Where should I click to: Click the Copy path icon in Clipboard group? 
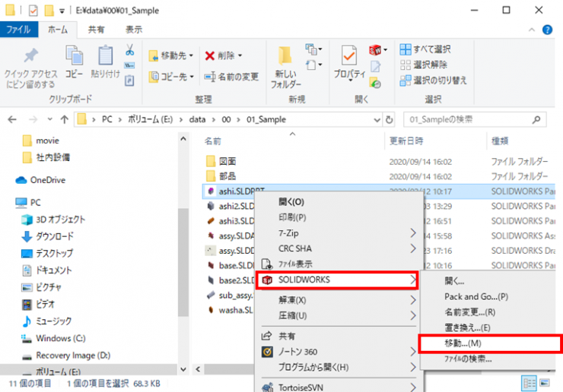(x=129, y=65)
